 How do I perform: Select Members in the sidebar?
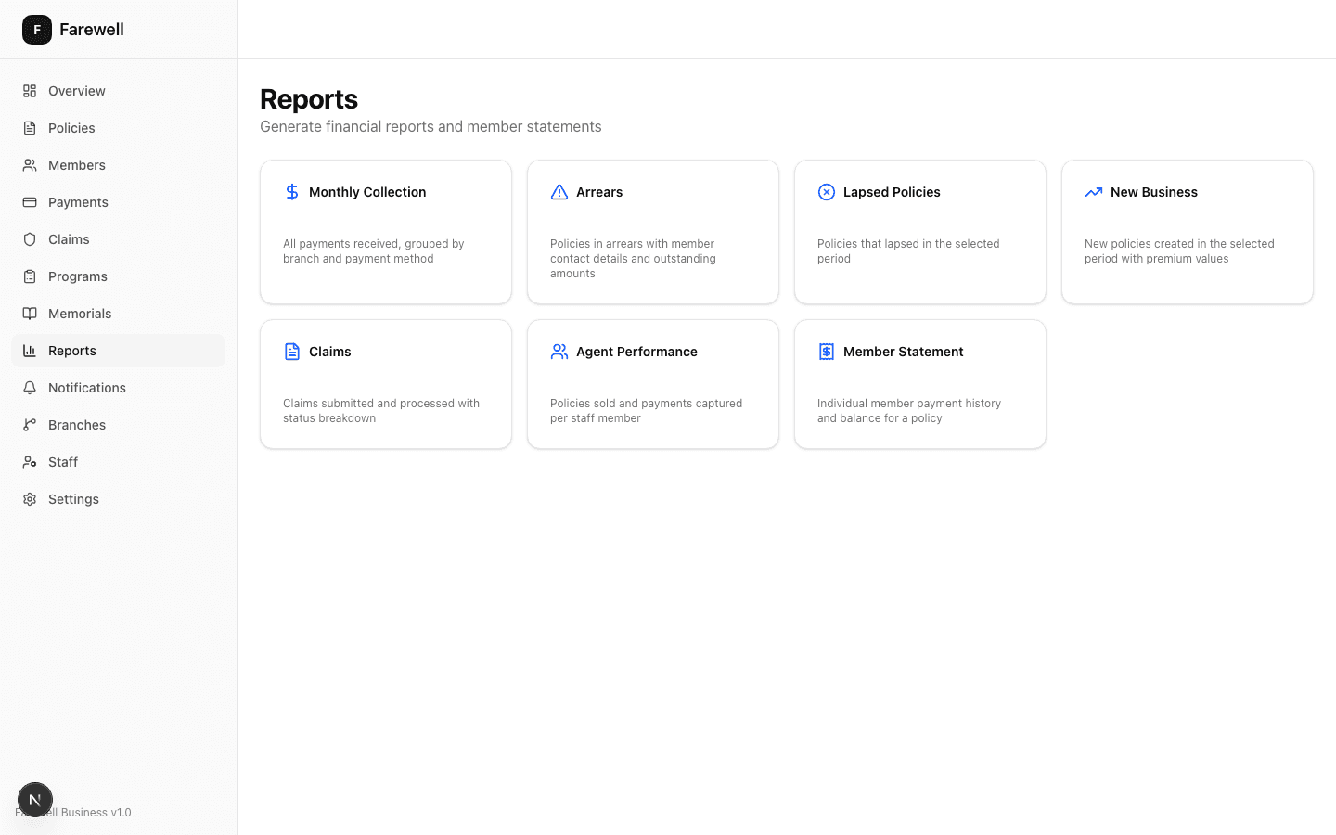click(x=76, y=164)
